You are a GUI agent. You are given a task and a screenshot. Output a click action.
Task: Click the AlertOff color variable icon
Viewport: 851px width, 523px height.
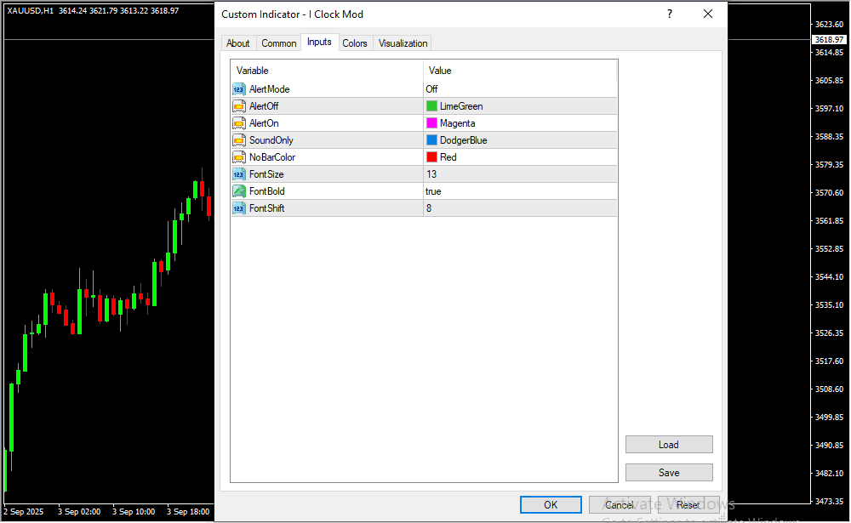tap(238, 106)
